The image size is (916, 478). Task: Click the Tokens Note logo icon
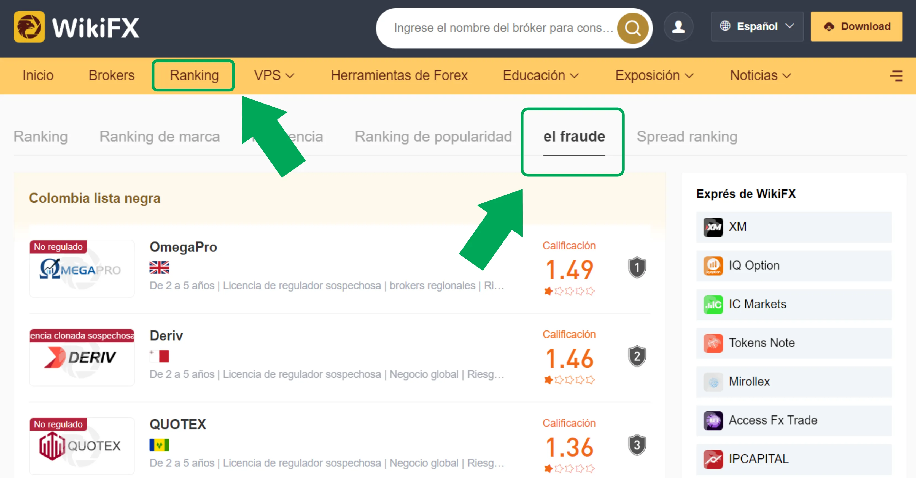pyautogui.click(x=713, y=343)
